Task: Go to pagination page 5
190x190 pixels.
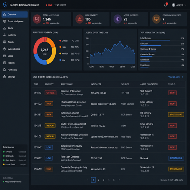Action: 114,180
